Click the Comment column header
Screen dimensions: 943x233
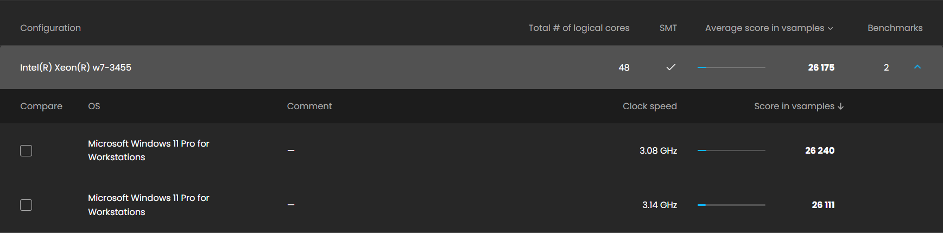pos(309,106)
